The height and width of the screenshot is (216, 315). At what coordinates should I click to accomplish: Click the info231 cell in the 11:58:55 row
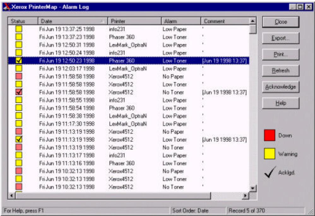coord(117,100)
